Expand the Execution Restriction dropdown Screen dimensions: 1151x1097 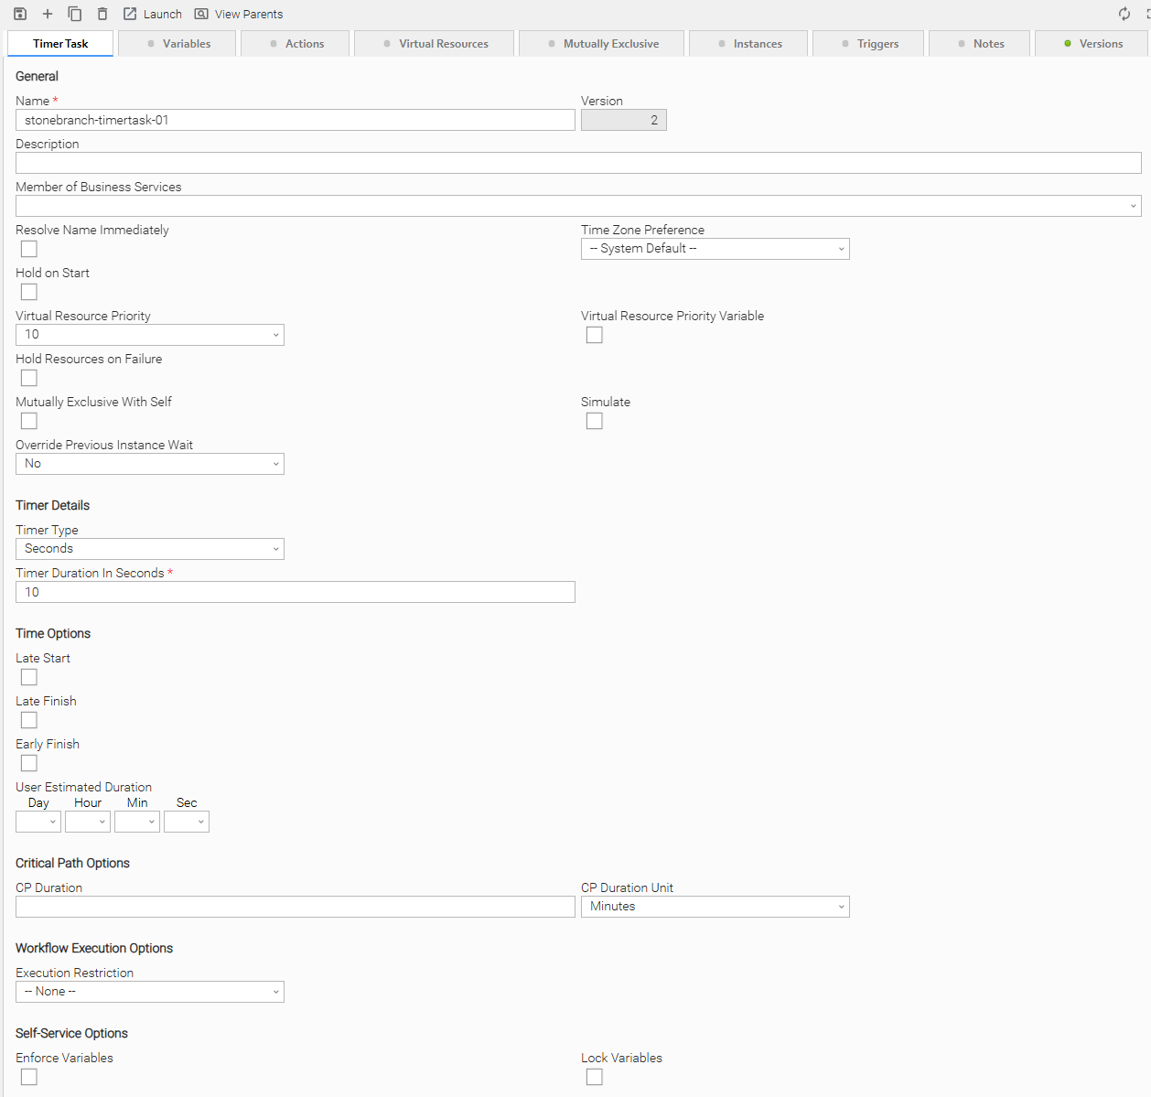150,992
